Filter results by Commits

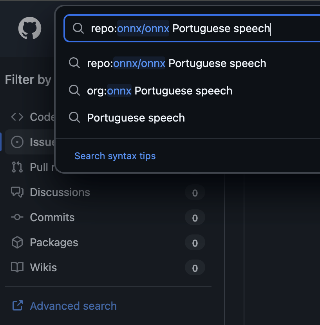click(x=52, y=218)
